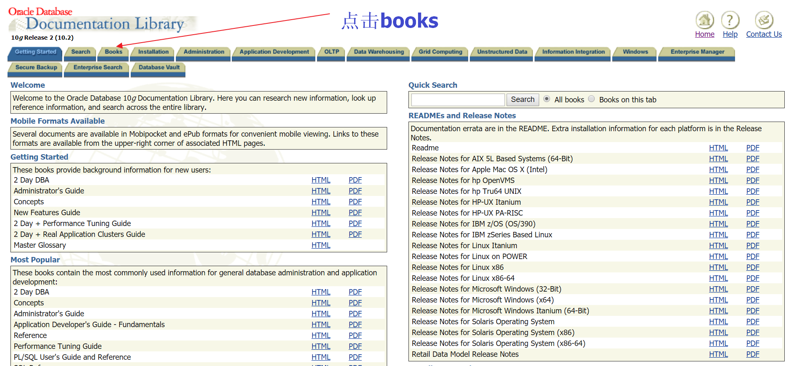791x366 pixels.
Task: Open HTML Release Notes for Microsoft Windows (32-Bit)
Action: 718,289
